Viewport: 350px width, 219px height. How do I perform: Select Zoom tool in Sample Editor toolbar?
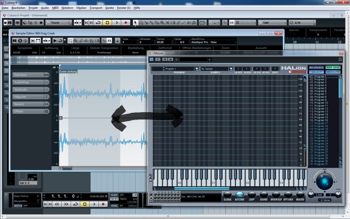pyautogui.click(x=75, y=41)
